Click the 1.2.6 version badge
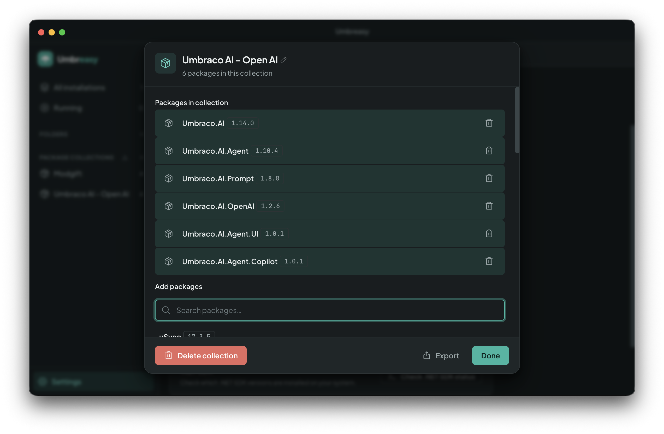The height and width of the screenshot is (434, 664). point(270,206)
